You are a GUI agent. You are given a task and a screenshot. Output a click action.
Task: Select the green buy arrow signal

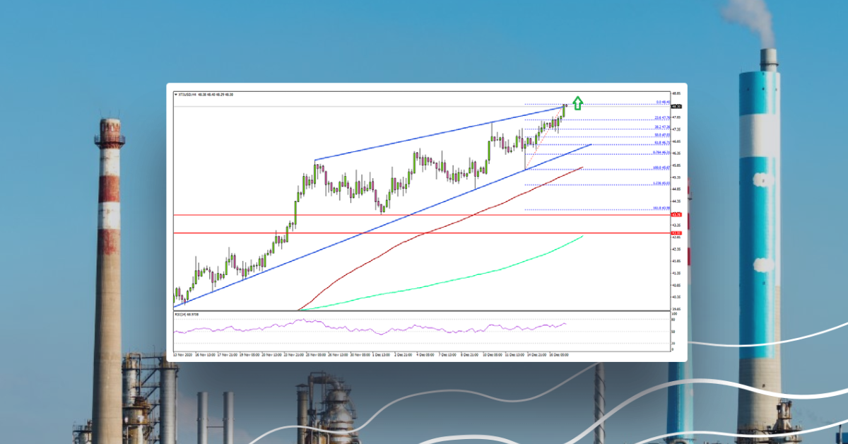[578, 101]
